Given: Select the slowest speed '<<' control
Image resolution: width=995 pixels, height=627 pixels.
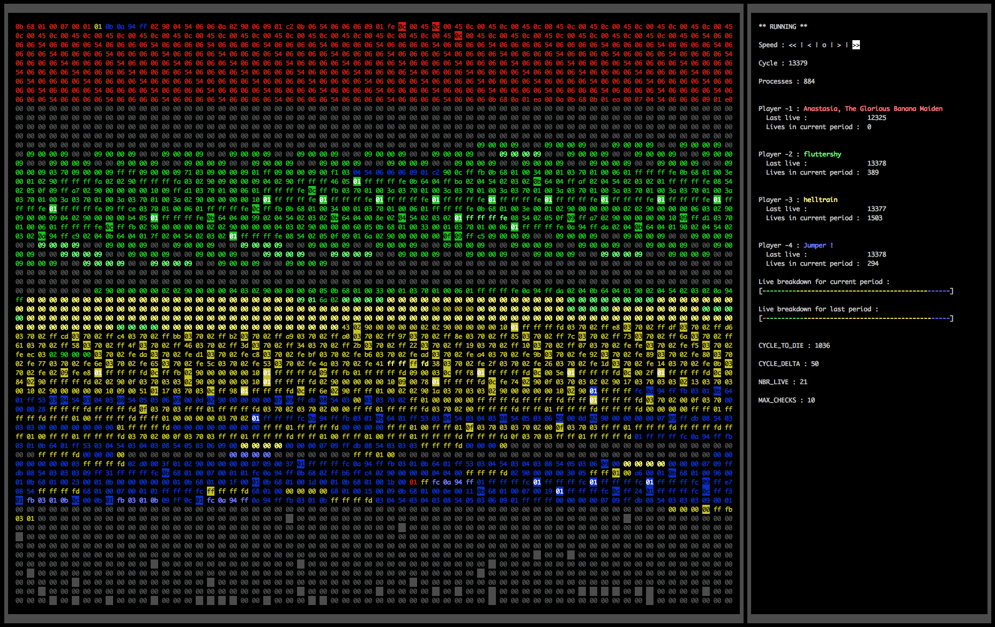Looking at the screenshot, I should [x=792, y=45].
